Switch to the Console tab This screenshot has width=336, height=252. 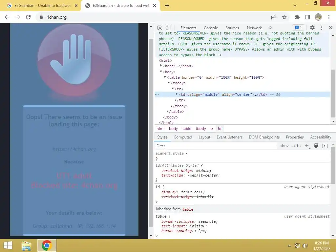[211, 28]
